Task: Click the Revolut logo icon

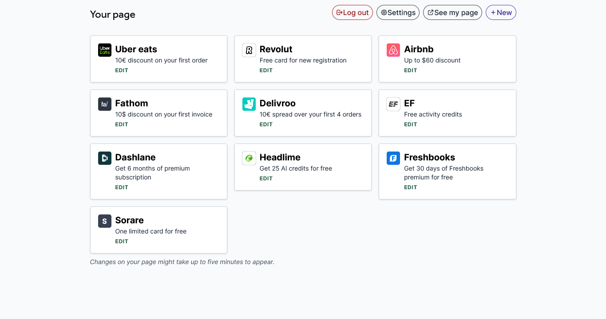Action: (x=249, y=50)
